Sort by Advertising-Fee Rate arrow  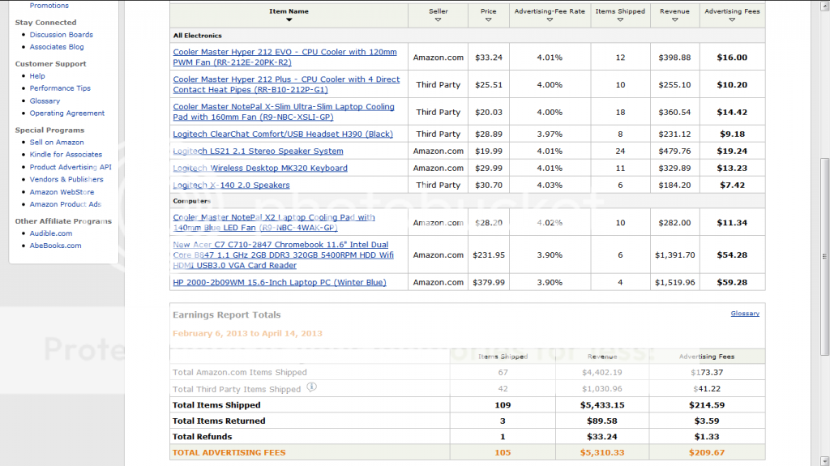pyautogui.click(x=550, y=19)
